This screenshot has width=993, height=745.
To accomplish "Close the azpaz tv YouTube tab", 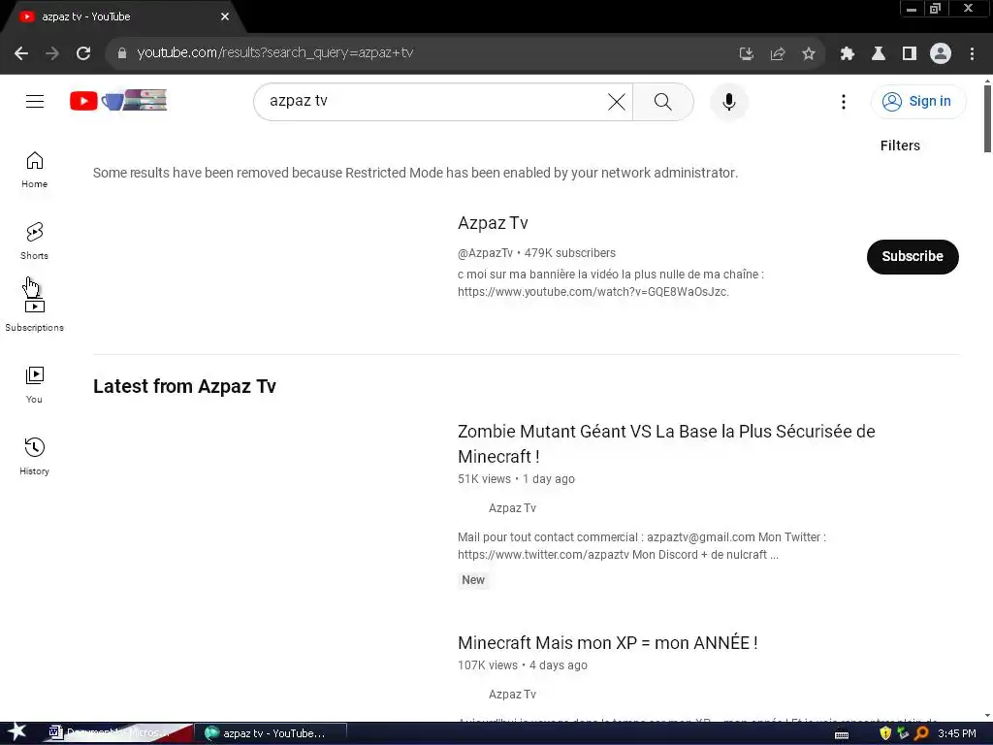I will [225, 17].
